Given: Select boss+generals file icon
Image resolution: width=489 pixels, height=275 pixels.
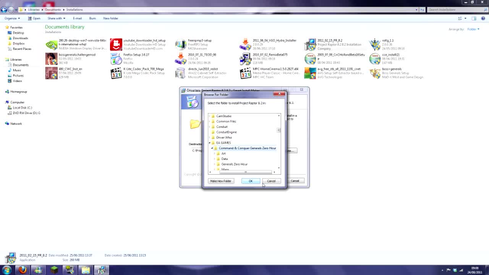Looking at the screenshot, I should (x=375, y=73).
